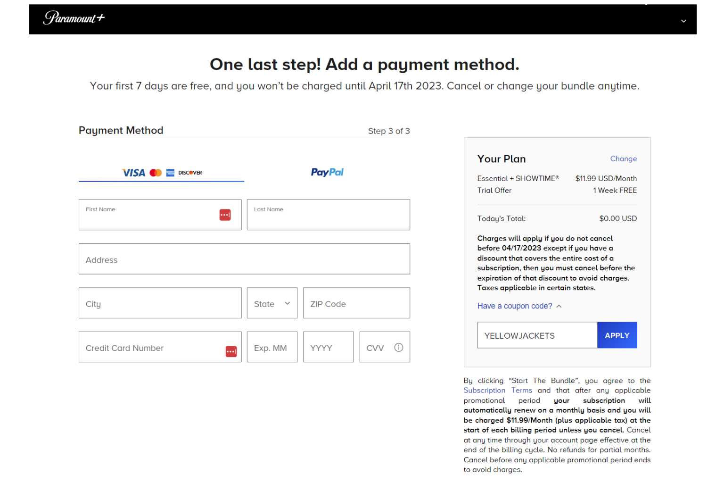This screenshot has width=724, height=483.
Task: Collapse the "Have a coupon code?" section
Action: tap(519, 306)
